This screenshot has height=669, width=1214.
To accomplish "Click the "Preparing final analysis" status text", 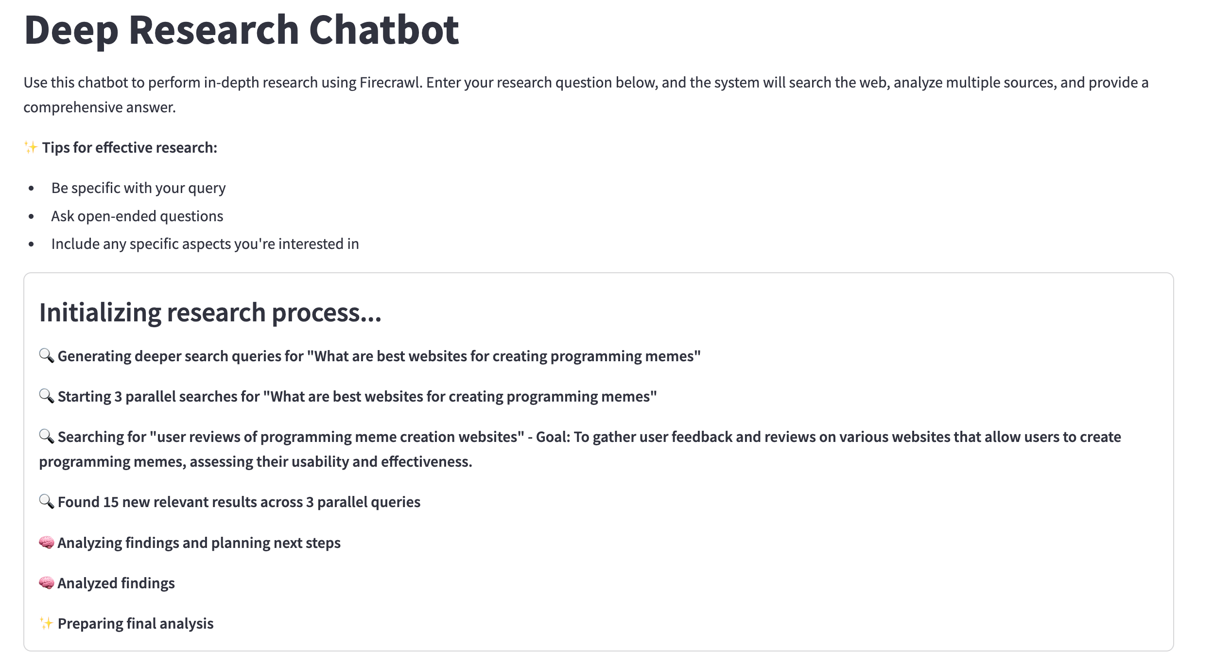I will (136, 623).
